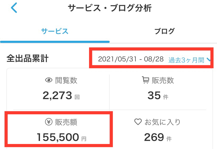
Task: Open the 過去3ヶ月間 period dropdown
Action: pyautogui.click(x=186, y=60)
